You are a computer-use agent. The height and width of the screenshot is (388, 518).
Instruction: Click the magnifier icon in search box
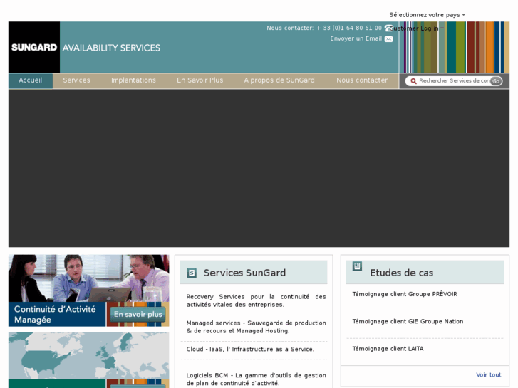pos(413,81)
